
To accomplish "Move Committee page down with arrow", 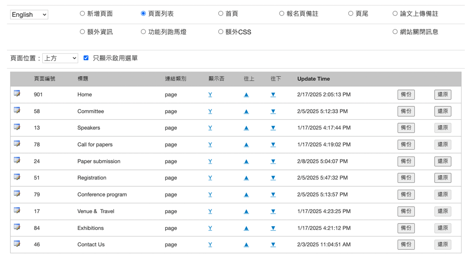I will [273, 112].
